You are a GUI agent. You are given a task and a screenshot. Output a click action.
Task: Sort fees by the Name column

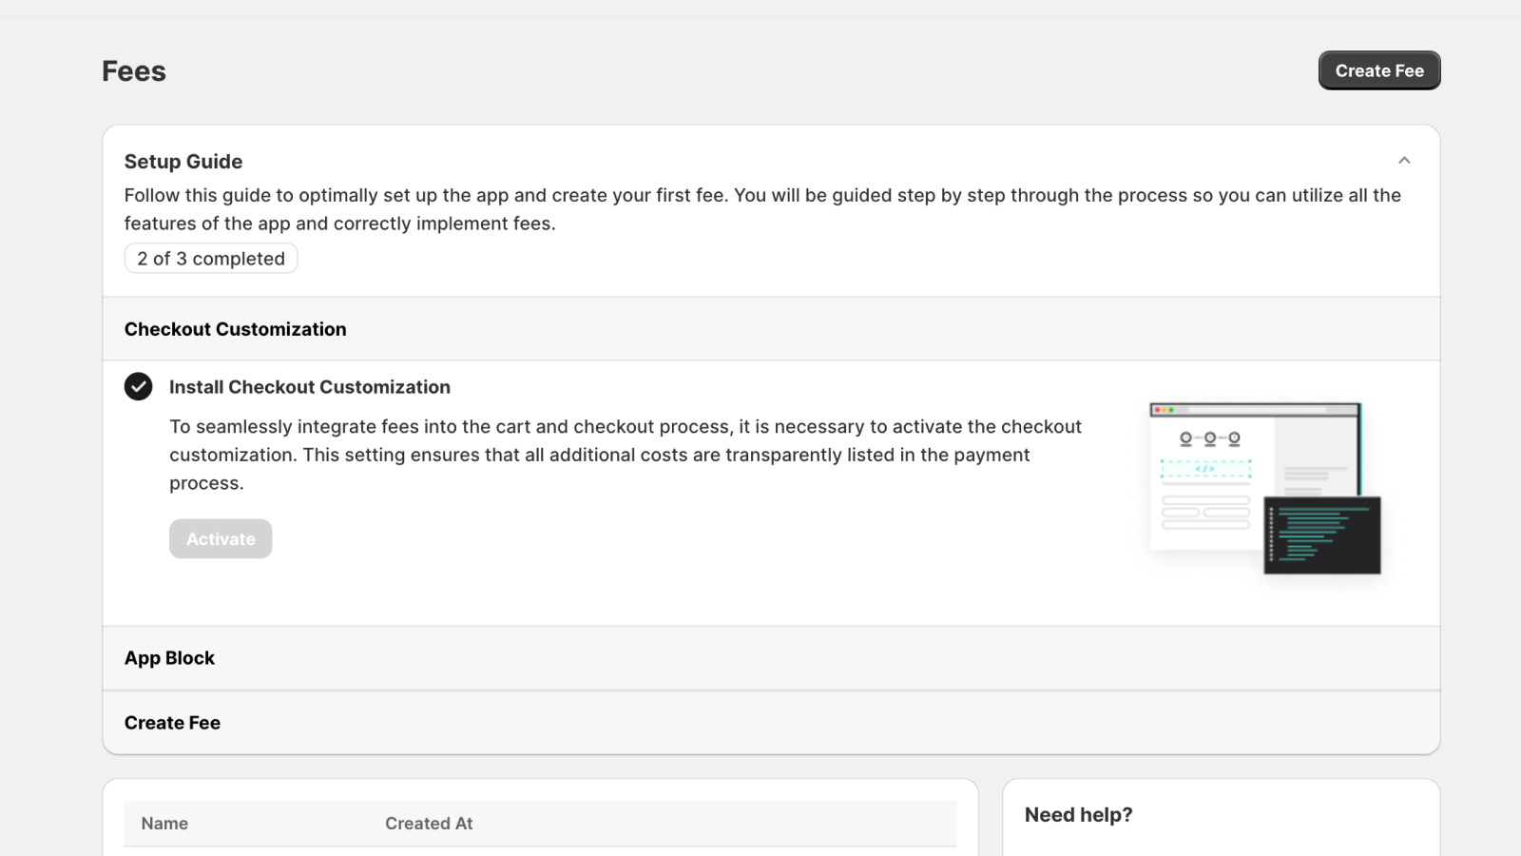(164, 823)
